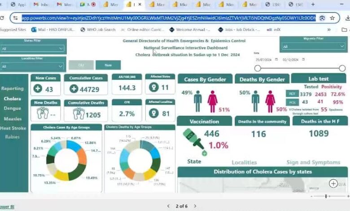Click the male figure icon under Deaths By Gender

[255, 101]
